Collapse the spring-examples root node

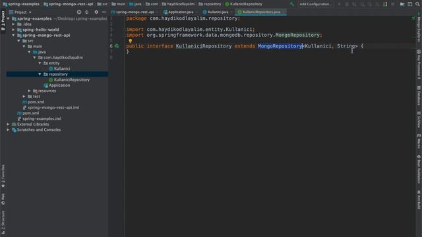click(9, 18)
